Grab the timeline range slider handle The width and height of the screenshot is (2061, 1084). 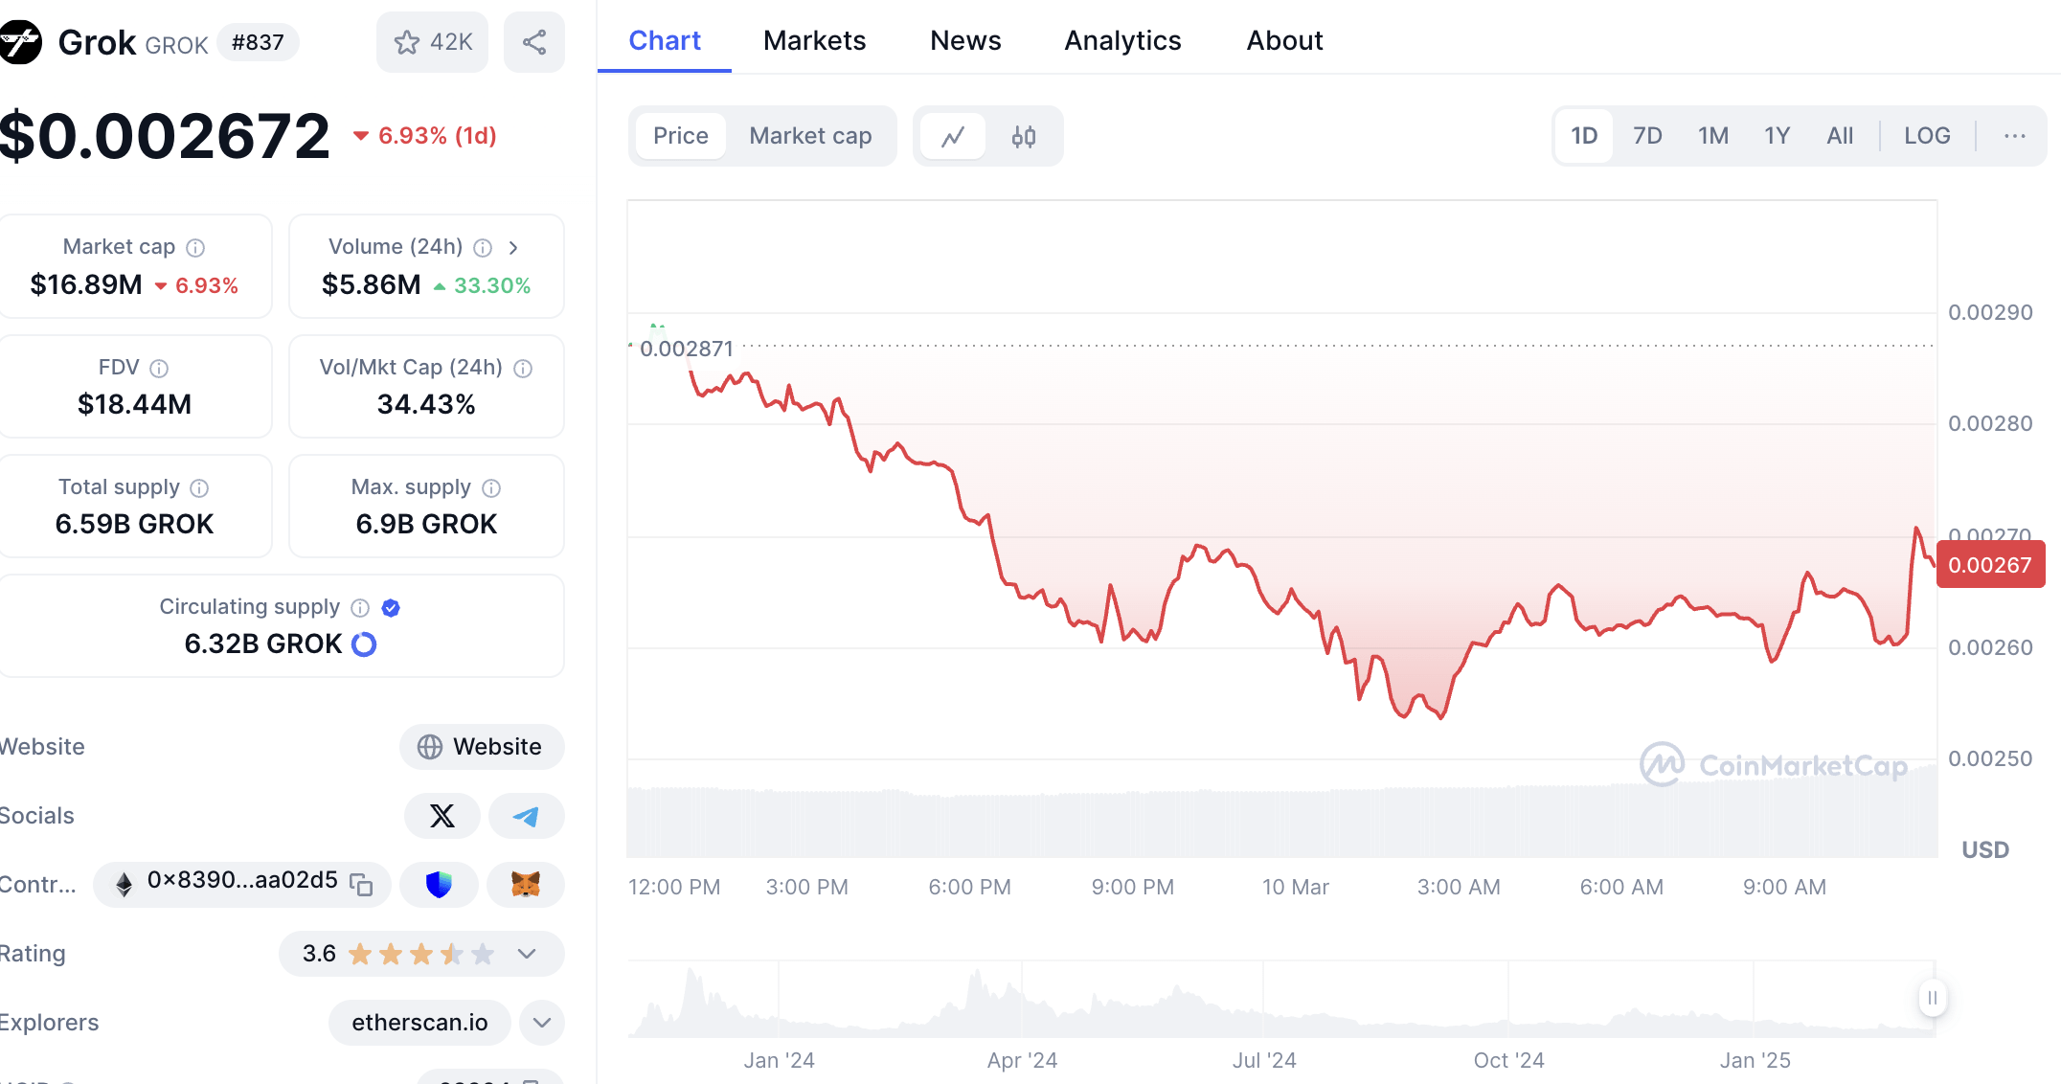pos(1933,998)
